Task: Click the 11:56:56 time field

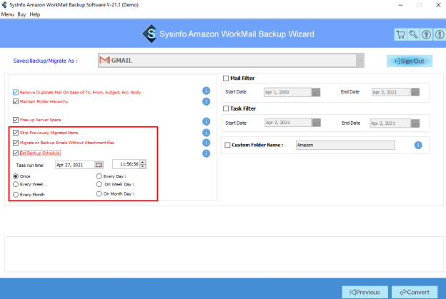Action: pyautogui.click(x=126, y=164)
